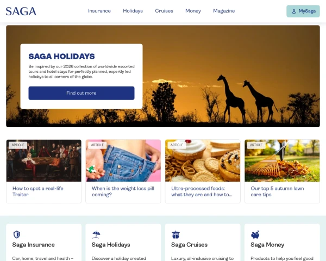The height and width of the screenshot is (261, 326).
Task: Open the Insurance menu
Action: pyautogui.click(x=99, y=11)
